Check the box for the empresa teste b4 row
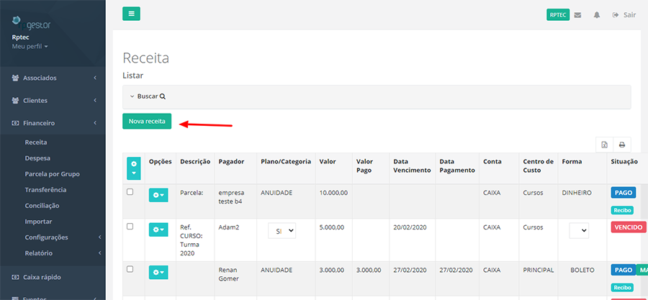Image resolution: width=648 pixels, height=300 pixels. coord(130,192)
